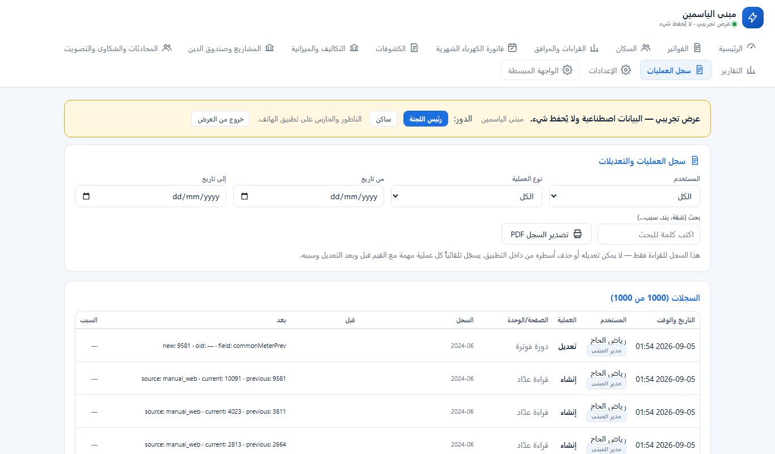Click the العملية column header
This screenshot has width=775, height=454.
567,320
